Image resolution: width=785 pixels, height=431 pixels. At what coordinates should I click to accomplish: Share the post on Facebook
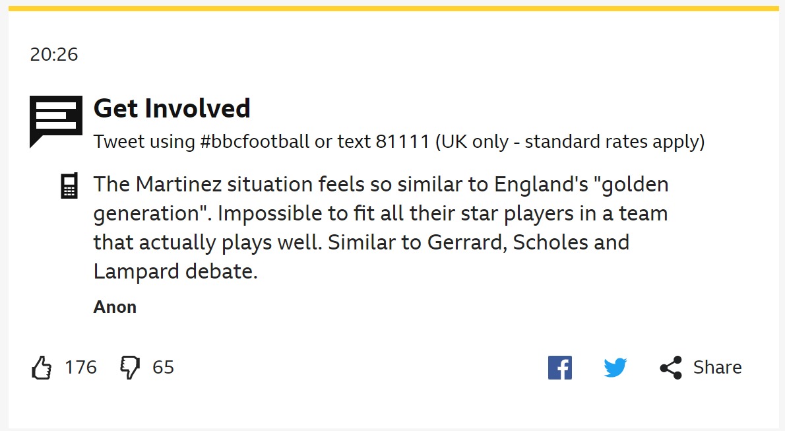coord(559,368)
